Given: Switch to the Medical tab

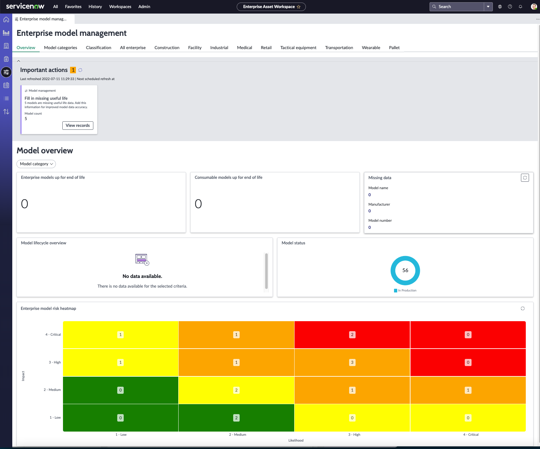Looking at the screenshot, I should 244,48.
